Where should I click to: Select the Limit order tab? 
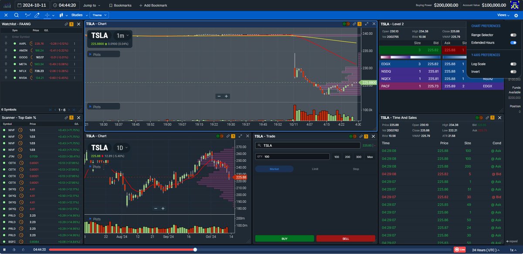[315, 168]
